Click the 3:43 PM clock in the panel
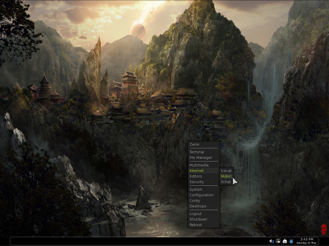 point(306,239)
